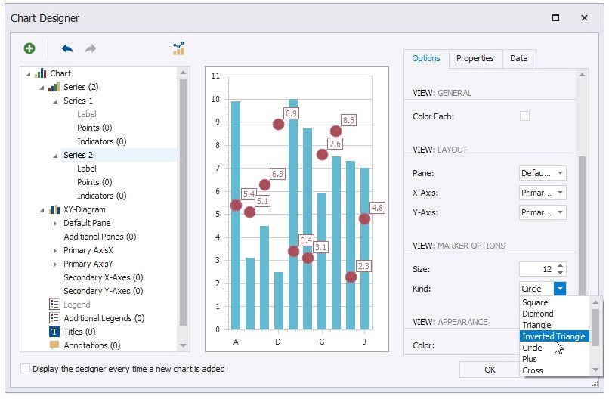Select the Diamond marker kind option
609x399 pixels.
537,314
